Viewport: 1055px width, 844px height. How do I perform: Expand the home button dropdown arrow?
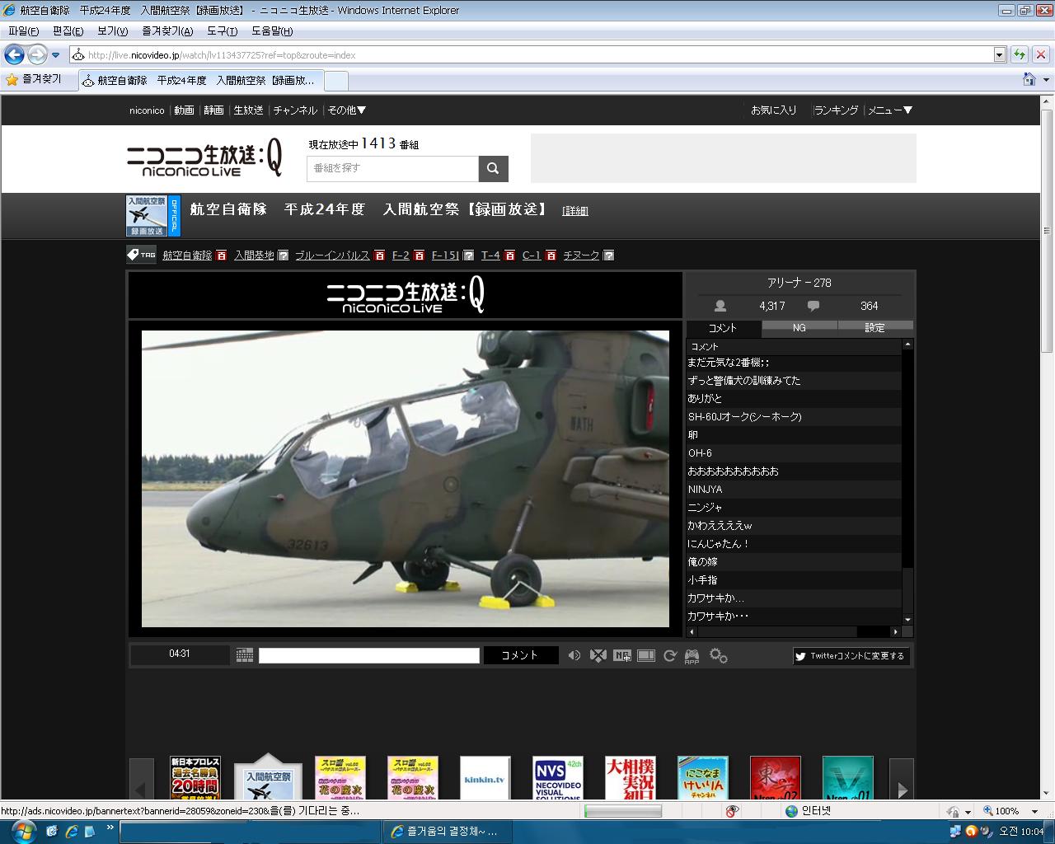(x=1047, y=80)
